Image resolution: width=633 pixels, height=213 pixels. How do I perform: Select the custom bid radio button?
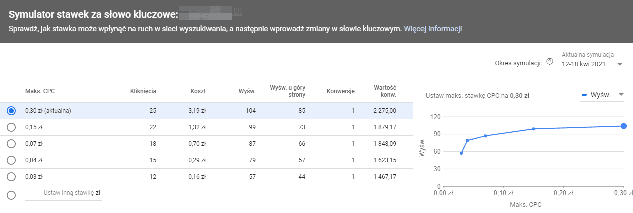12,195
